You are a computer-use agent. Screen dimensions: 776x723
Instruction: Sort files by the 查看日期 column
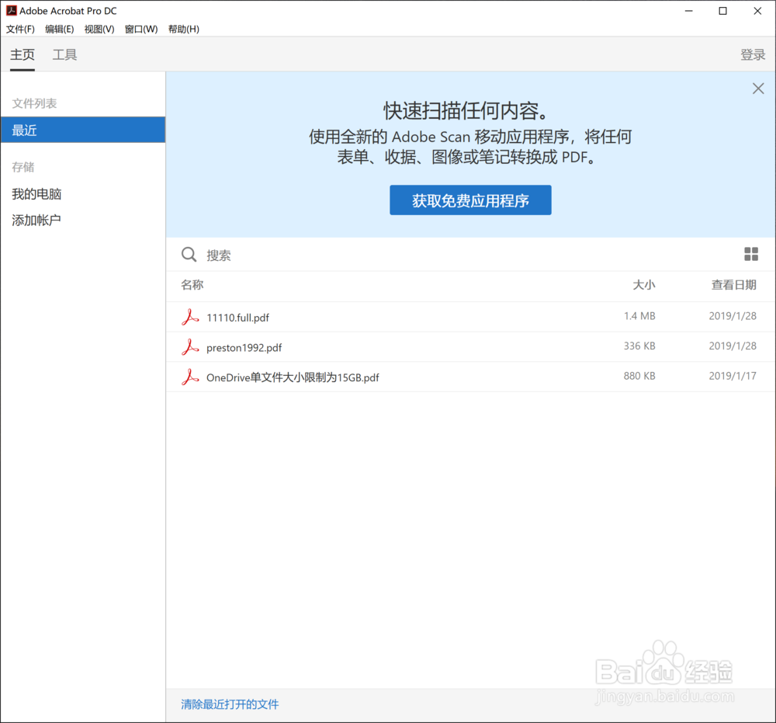pyautogui.click(x=733, y=285)
